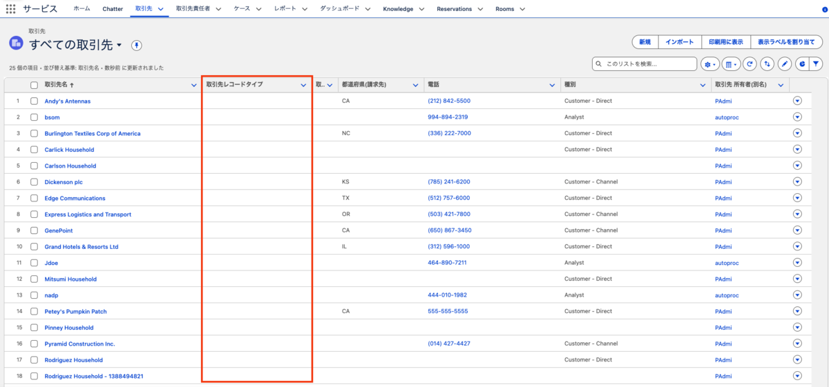
Task: Open row actions for Andy's Antennas
Action: [x=797, y=101]
